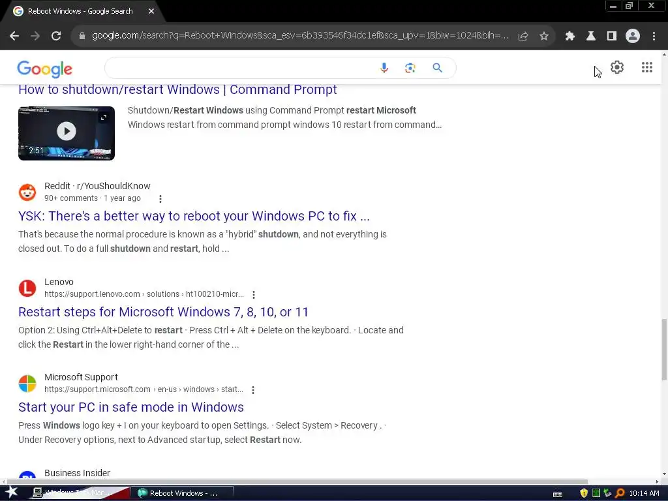Close the Reboot Windows tab

pos(151,11)
